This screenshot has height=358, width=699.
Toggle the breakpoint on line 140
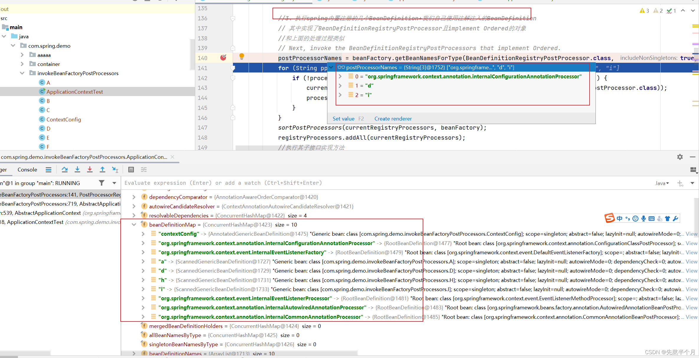223,58
